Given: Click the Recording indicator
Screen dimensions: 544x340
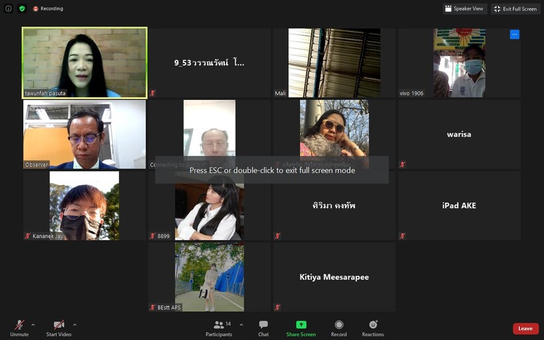Looking at the screenshot, I should point(48,9).
